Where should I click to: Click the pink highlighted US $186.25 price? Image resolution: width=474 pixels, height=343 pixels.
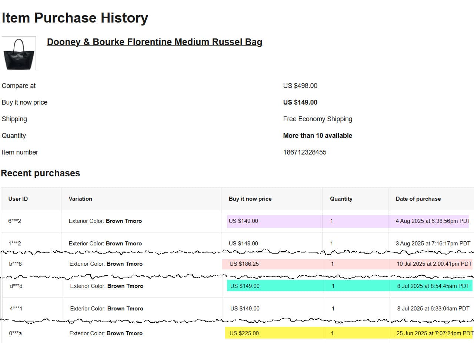[244, 264]
